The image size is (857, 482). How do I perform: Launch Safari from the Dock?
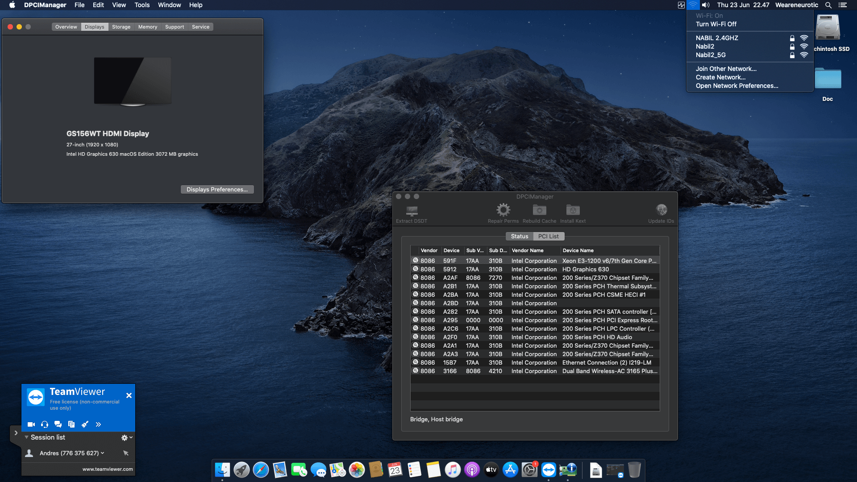coord(261,470)
